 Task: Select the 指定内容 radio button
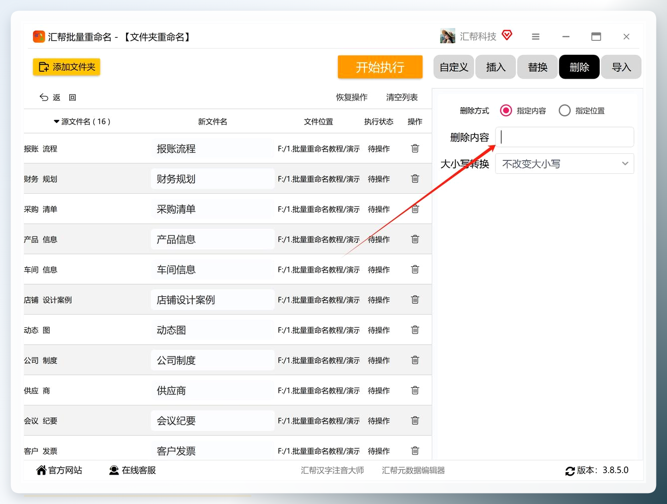point(506,111)
